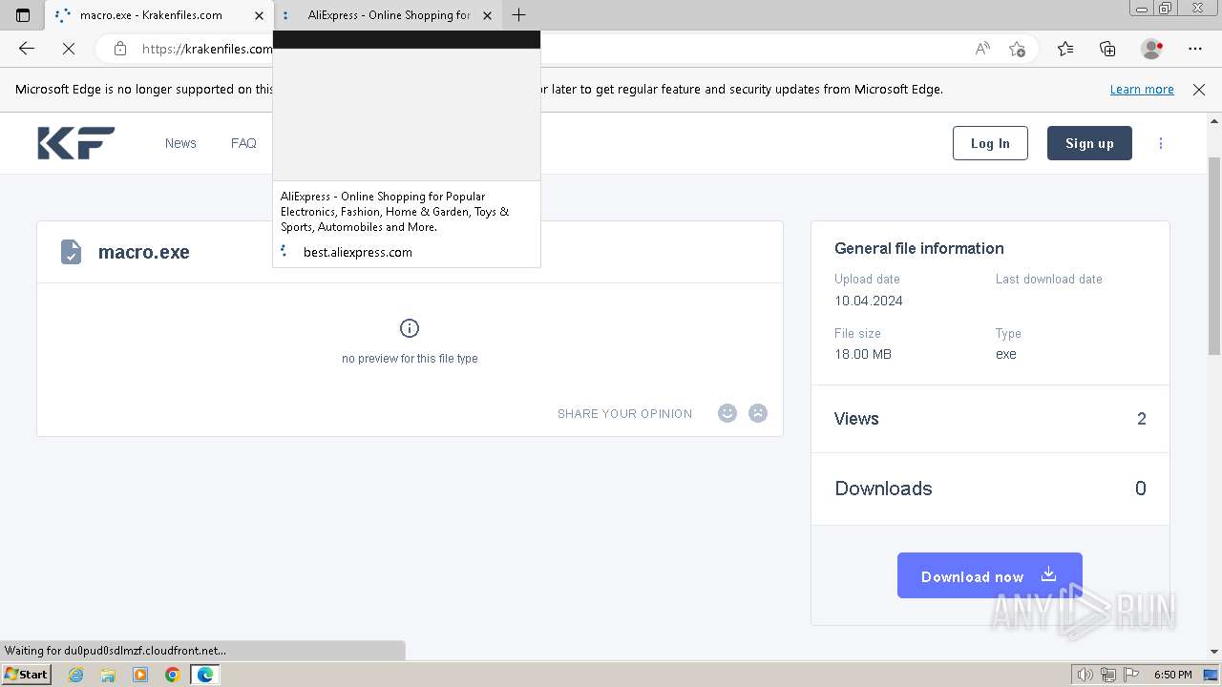
Task: Select Microsoft Edge taskbar button
Action: click(x=205, y=675)
